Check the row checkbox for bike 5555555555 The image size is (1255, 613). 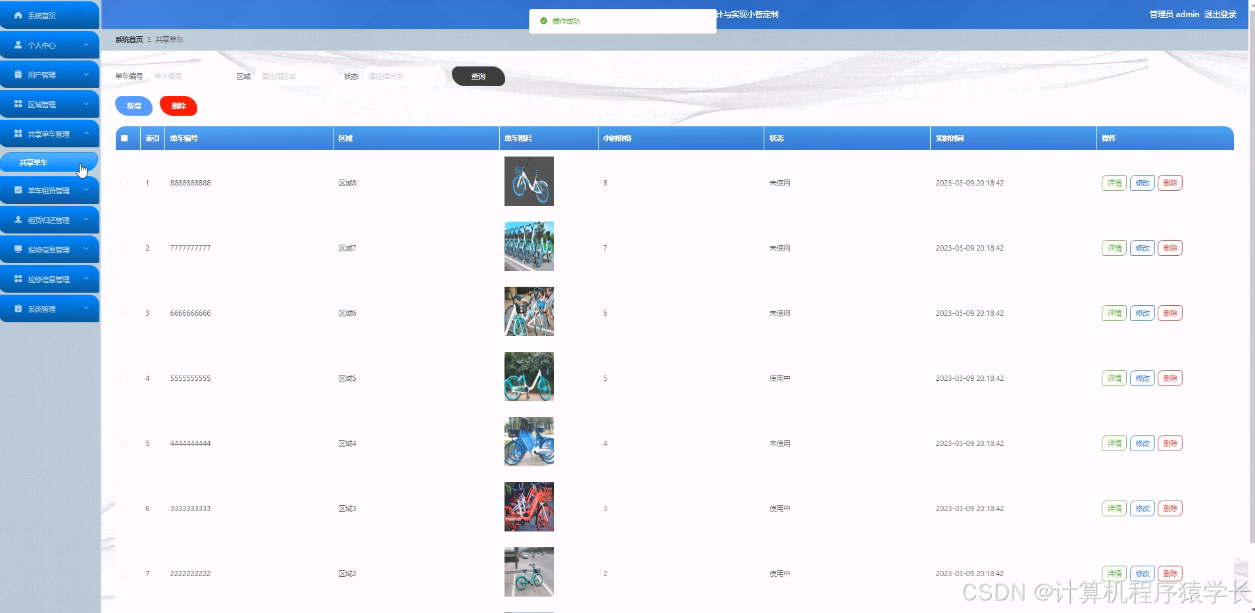(x=124, y=378)
